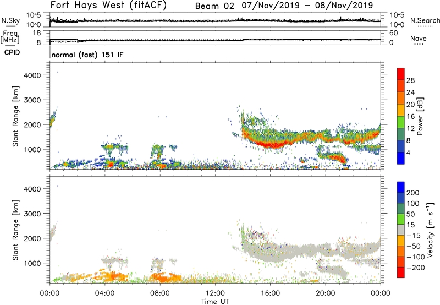Click the "28" label on Power colorbar
This screenshot has height=305, width=440.
(410, 80)
